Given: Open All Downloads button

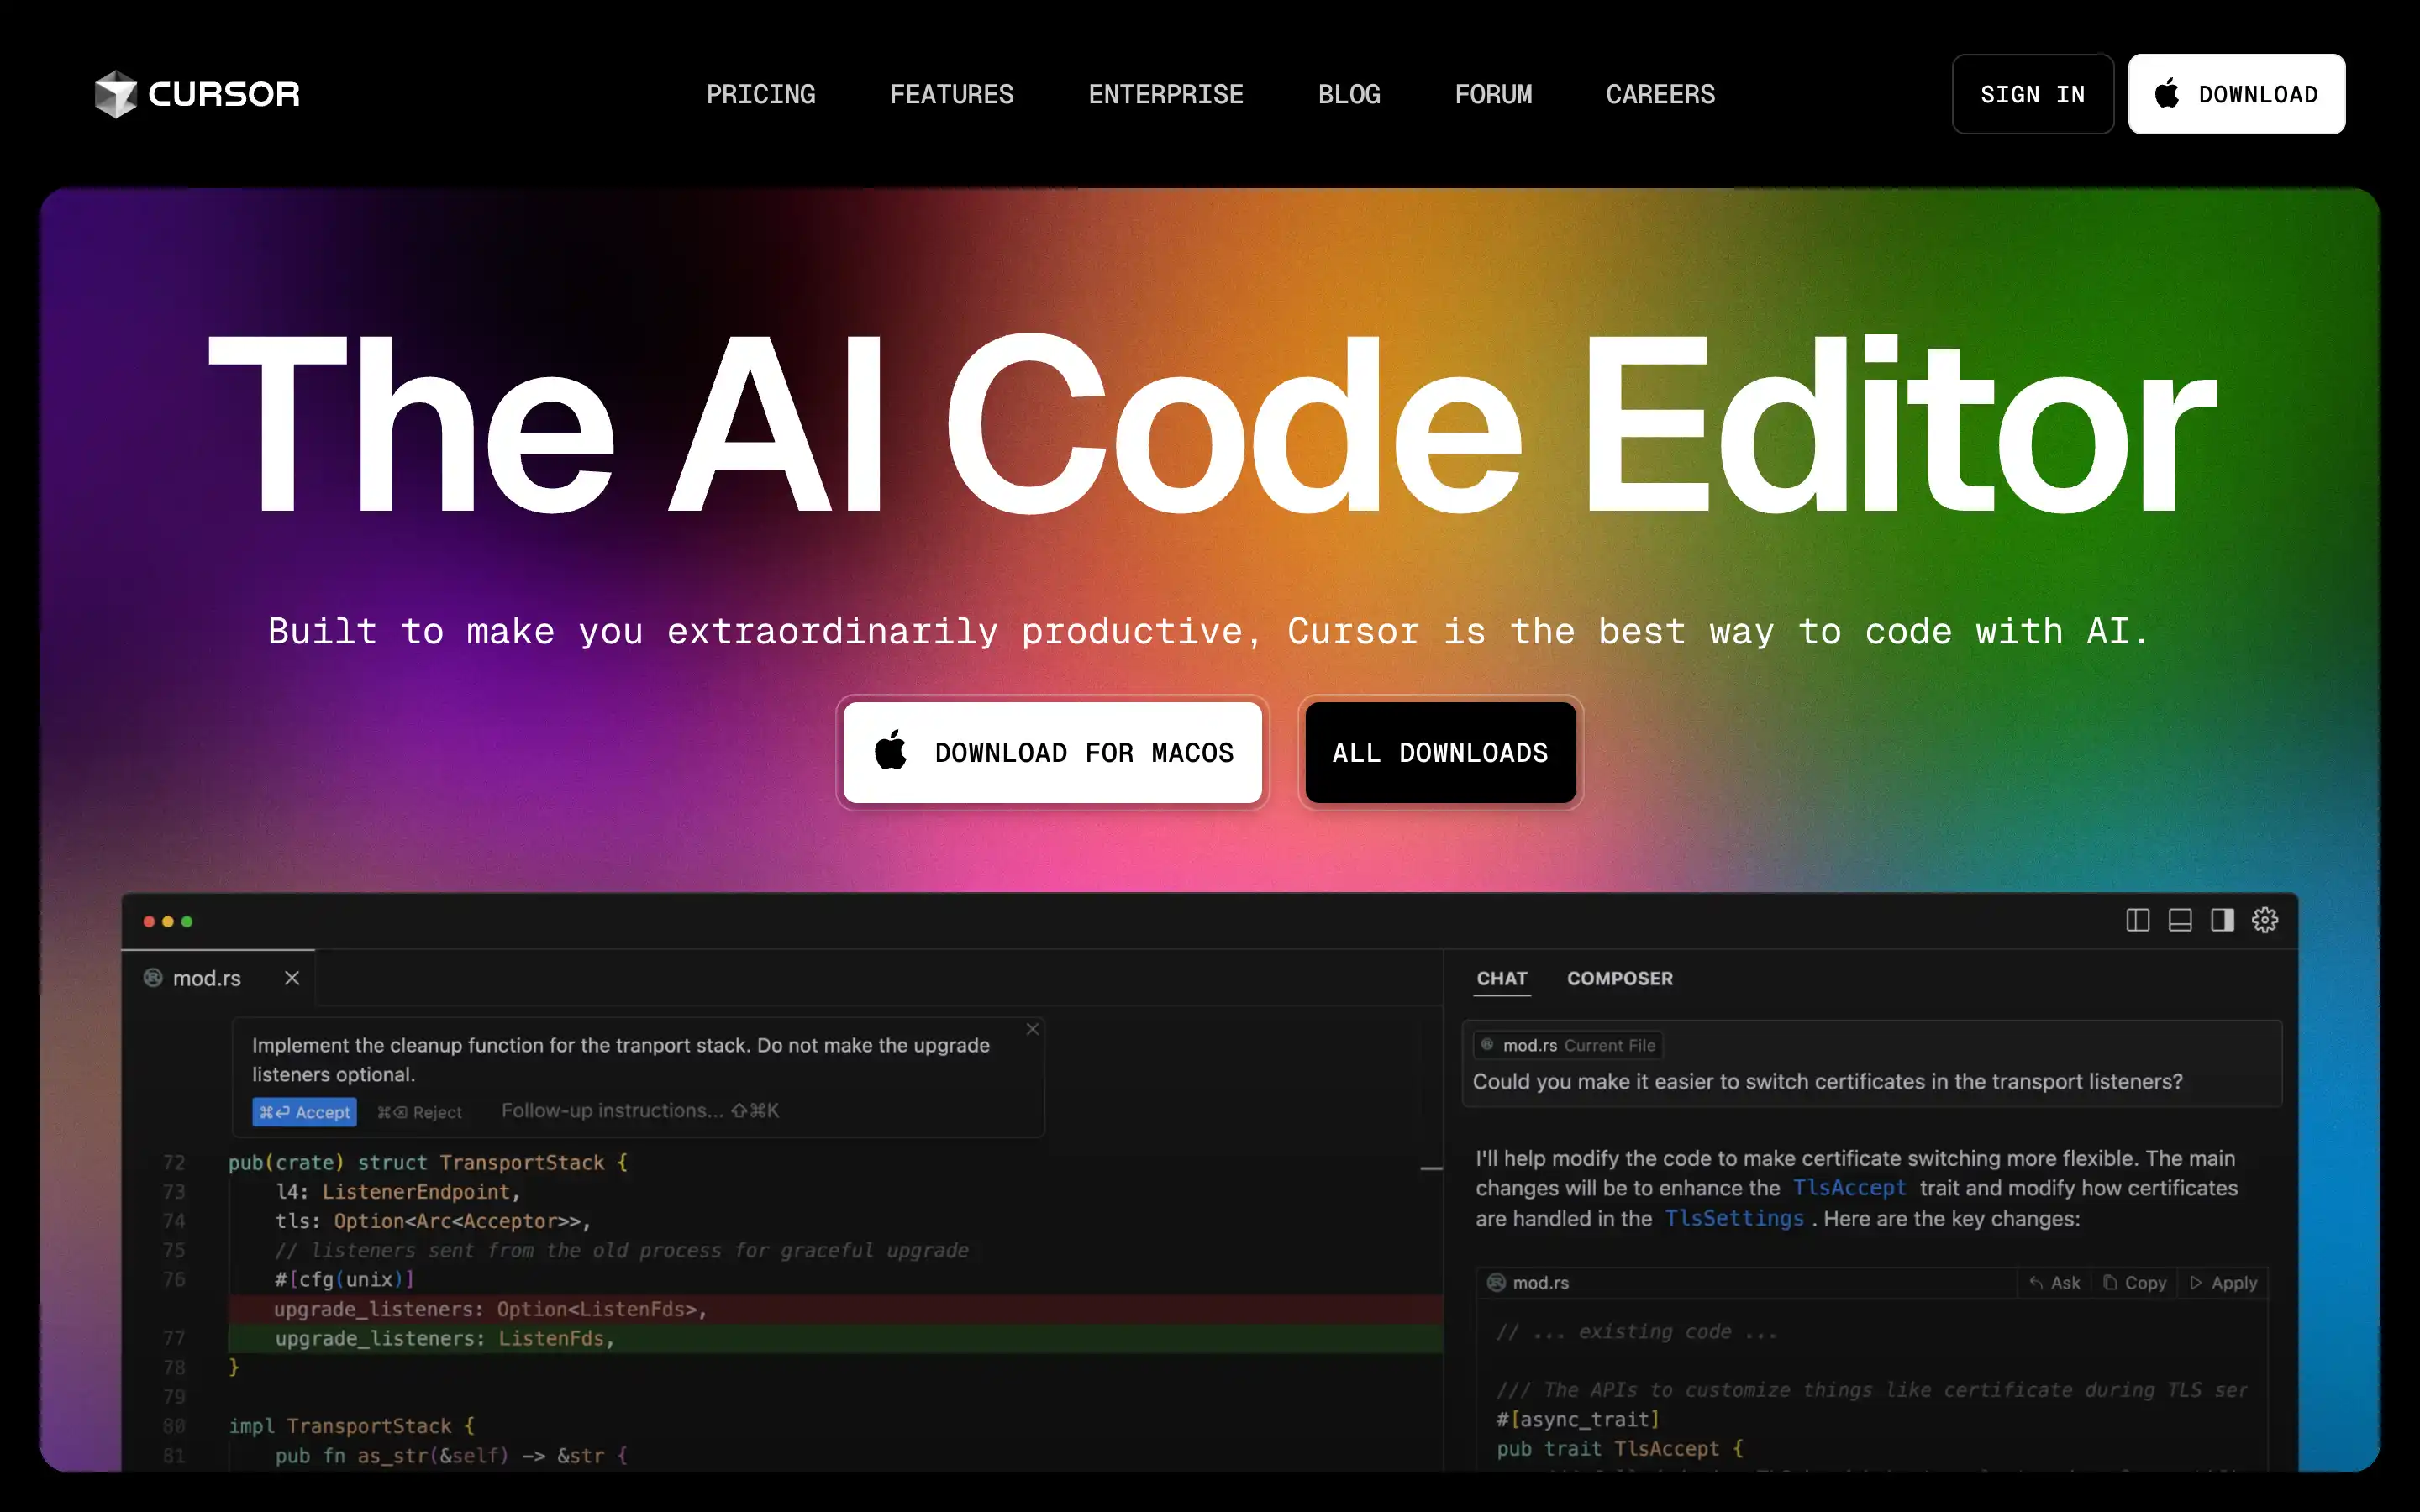Looking at the screenshot, I should [1440, 752].
